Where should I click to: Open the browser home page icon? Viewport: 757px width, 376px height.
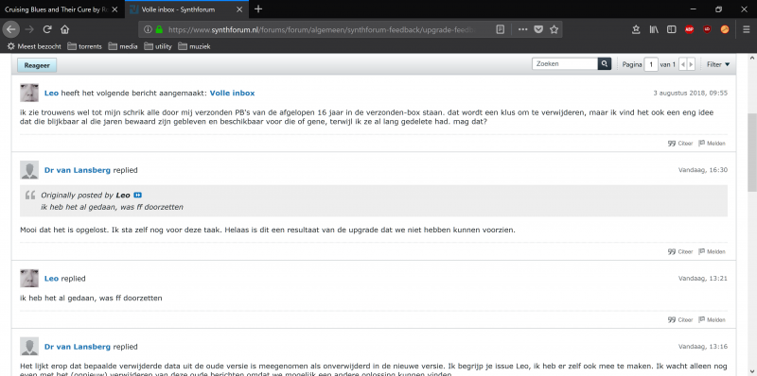pyautogui.click(x=64, y=29)
